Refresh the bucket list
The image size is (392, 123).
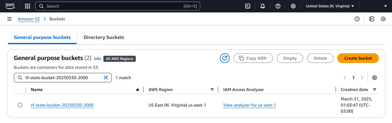coord(225,58)
